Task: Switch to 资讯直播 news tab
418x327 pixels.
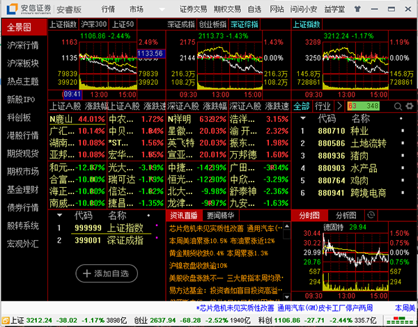Action: click(184, 216)
